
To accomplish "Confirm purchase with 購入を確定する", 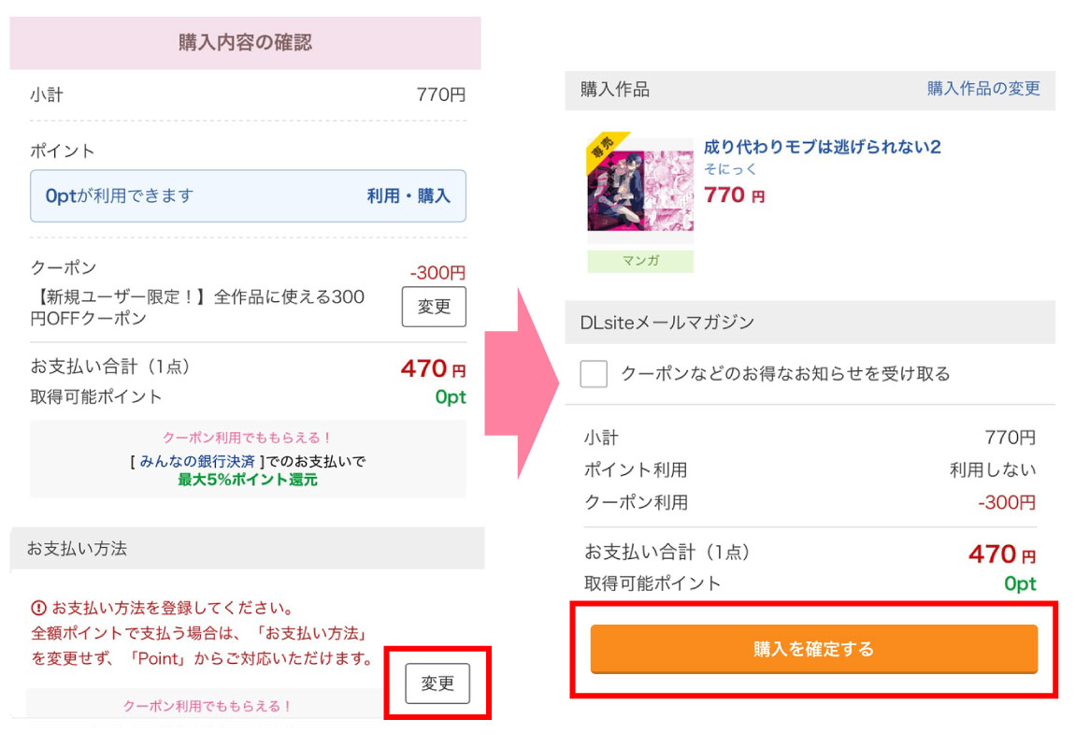I will [813, 649].
